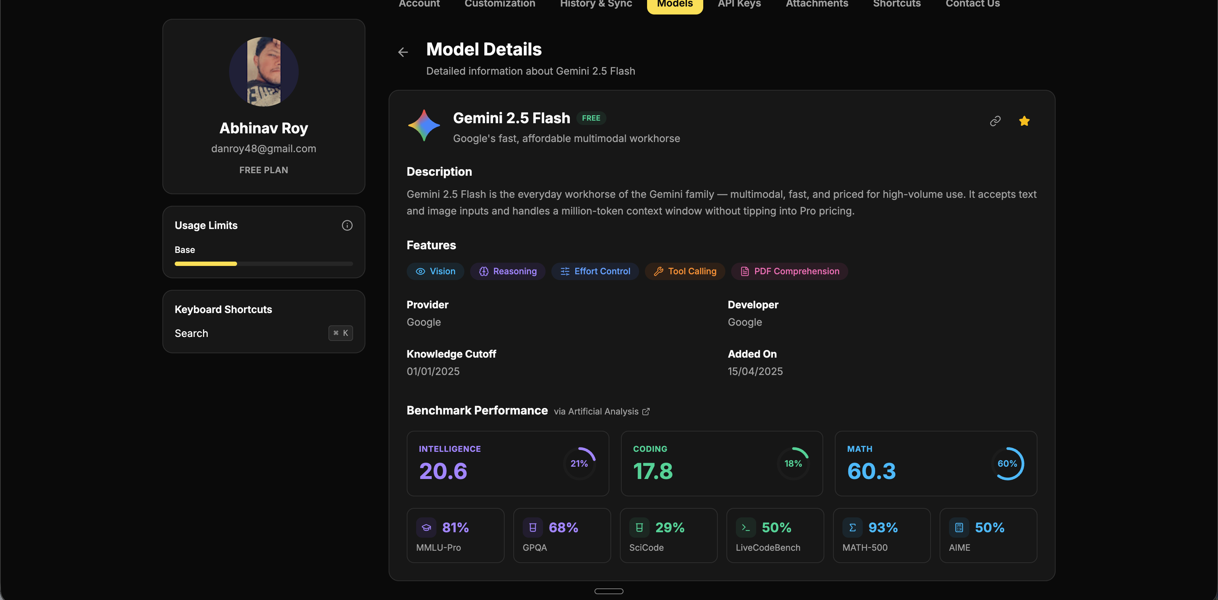Click the Knowledge Cutoff date 01/01/2025
Viewport: 1218px width, 600px height.
pos(432,371)
